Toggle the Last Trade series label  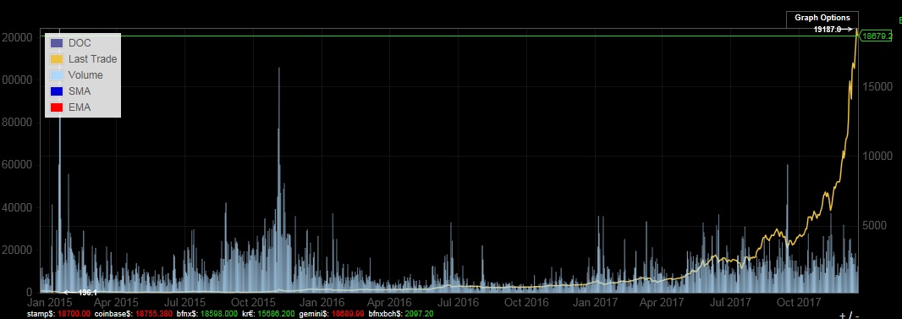[92, 59]
